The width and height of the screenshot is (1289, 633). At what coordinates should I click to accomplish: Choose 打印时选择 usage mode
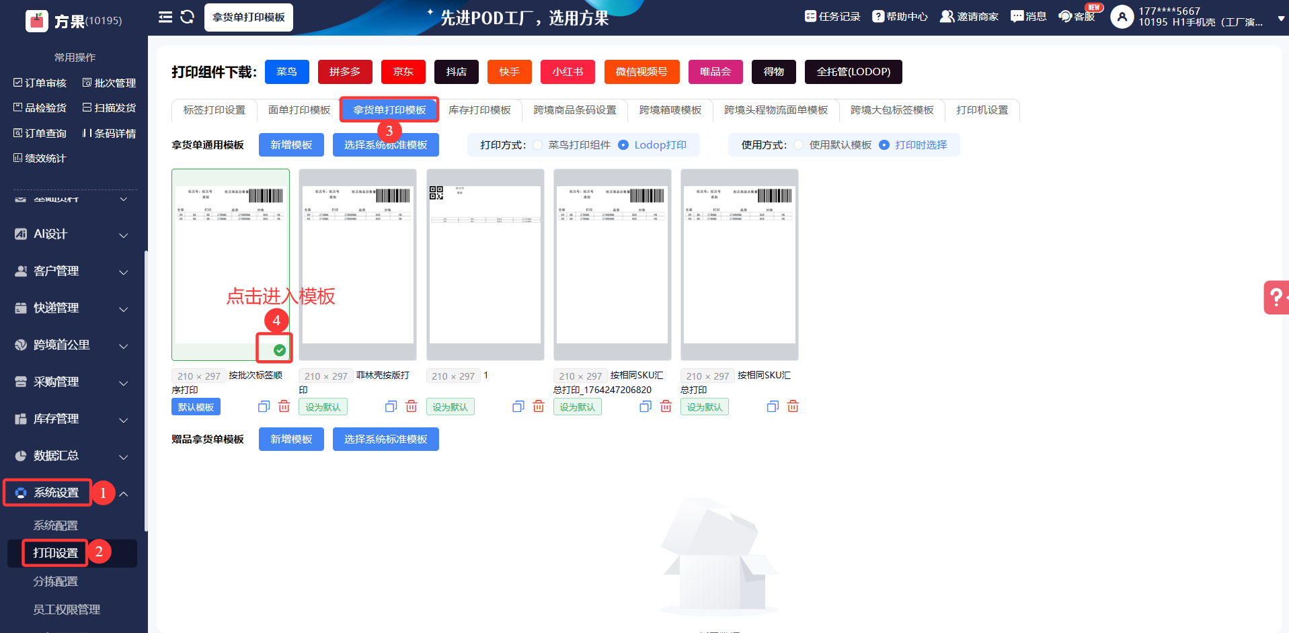pos(914,145)
